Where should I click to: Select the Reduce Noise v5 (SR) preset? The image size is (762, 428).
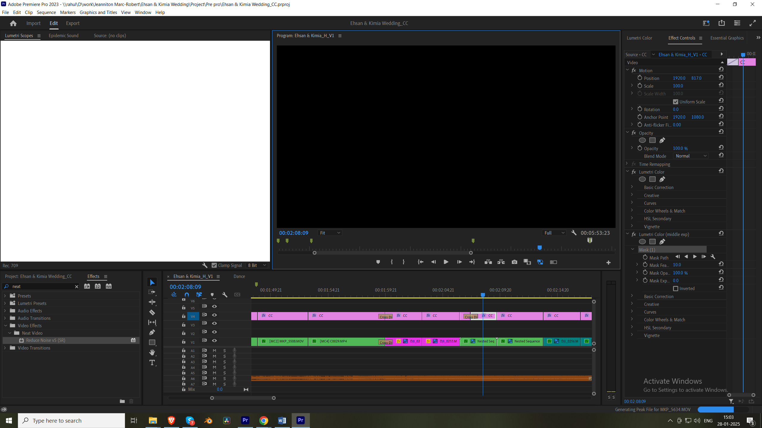46,340
